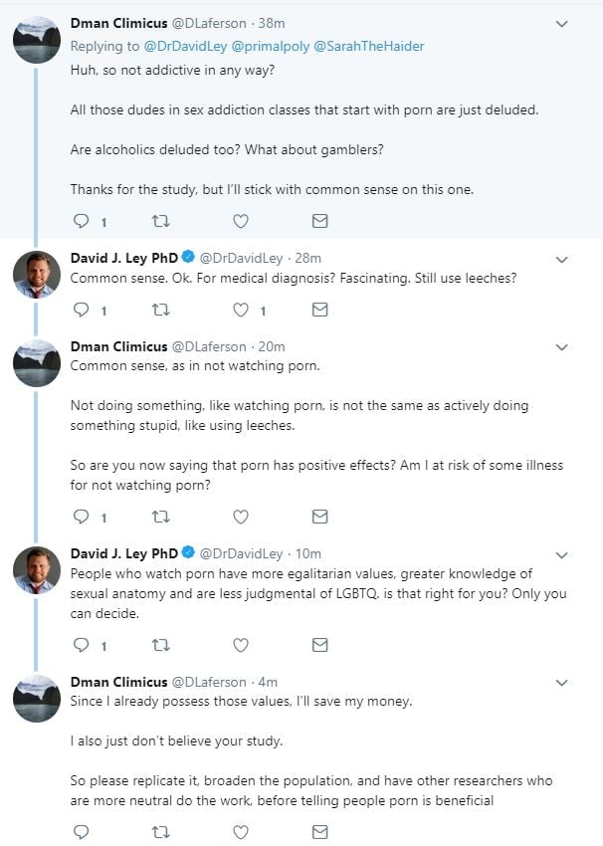This screenshot has height=846, width=603.
Task: Retweet the first Dman Climicus tweet
Action: coord(160,221)
